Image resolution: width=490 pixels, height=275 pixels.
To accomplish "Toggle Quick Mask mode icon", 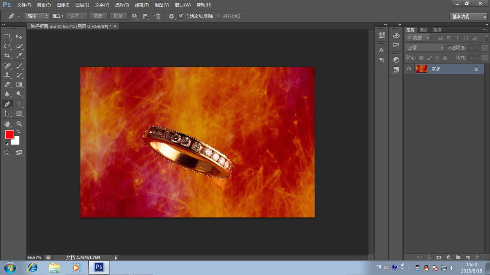I will pos(7,152).
